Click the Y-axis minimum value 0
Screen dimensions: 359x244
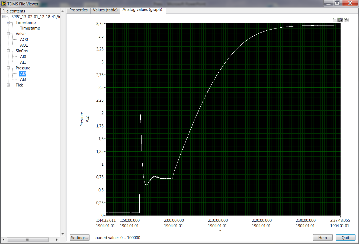tap(102, 216)
